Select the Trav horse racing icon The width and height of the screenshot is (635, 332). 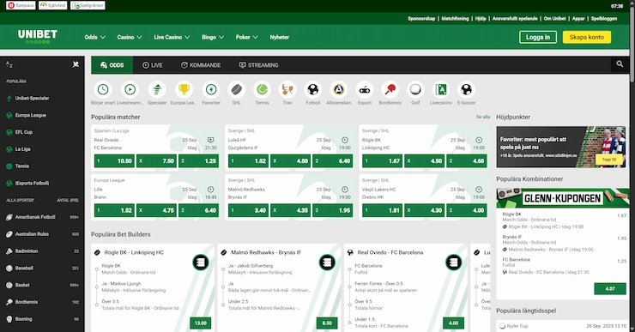pos(287,89)
